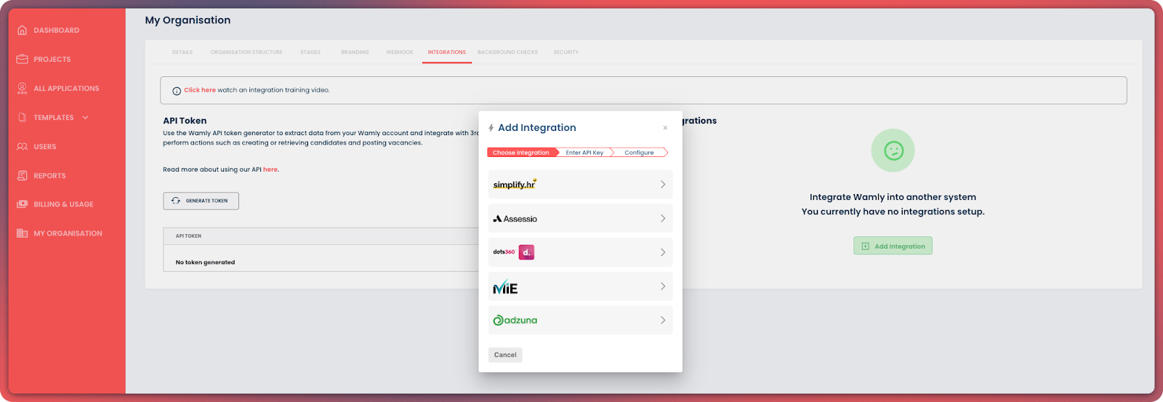Screen dimensions: 1163x402
Task: Click the Billing & Usage icon
Action: [22, 204]
